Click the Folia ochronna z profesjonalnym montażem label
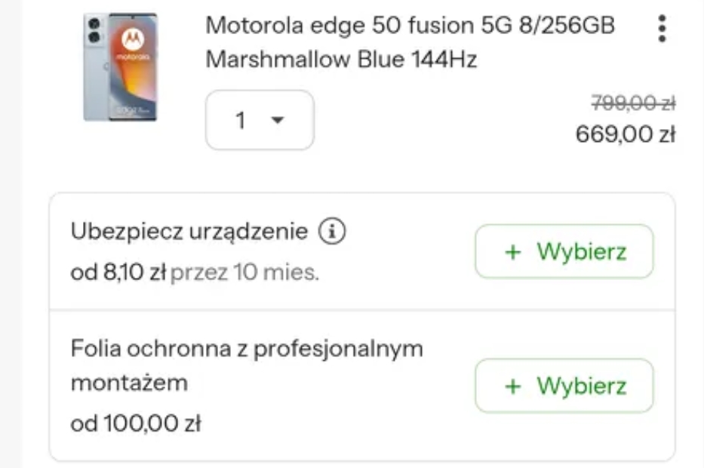The image size is (704, 468). [247, 349]
